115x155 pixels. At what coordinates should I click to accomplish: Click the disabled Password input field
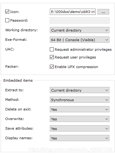[80, 20]
